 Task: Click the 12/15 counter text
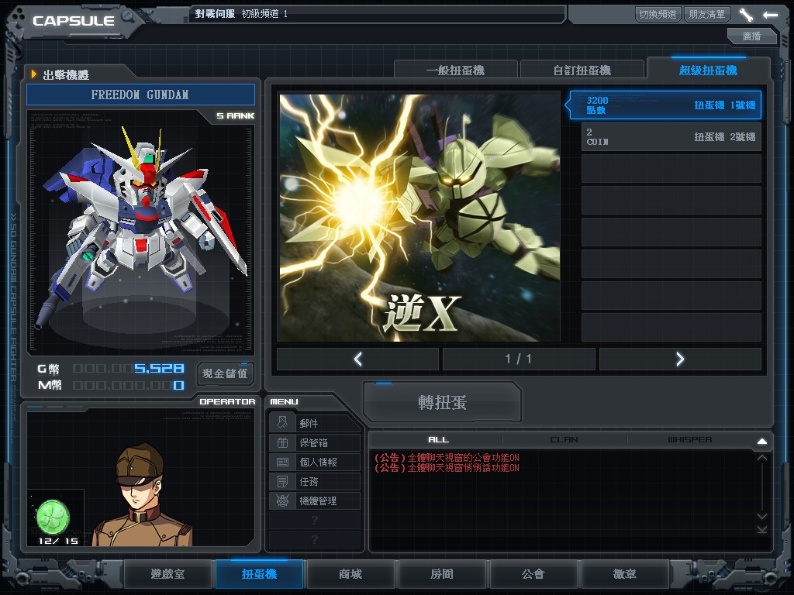coord(58,541)
